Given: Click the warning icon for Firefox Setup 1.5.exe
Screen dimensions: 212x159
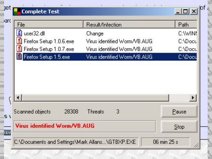Looking at the screenshot, I should 19,57.
